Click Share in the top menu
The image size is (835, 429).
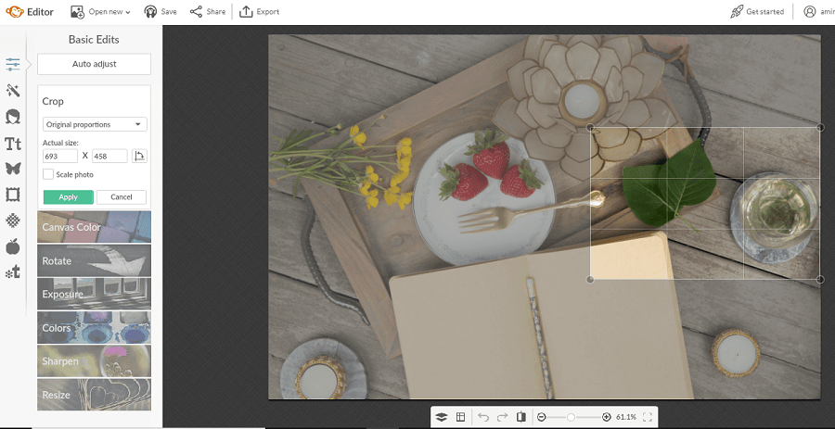tap(207, 12)
